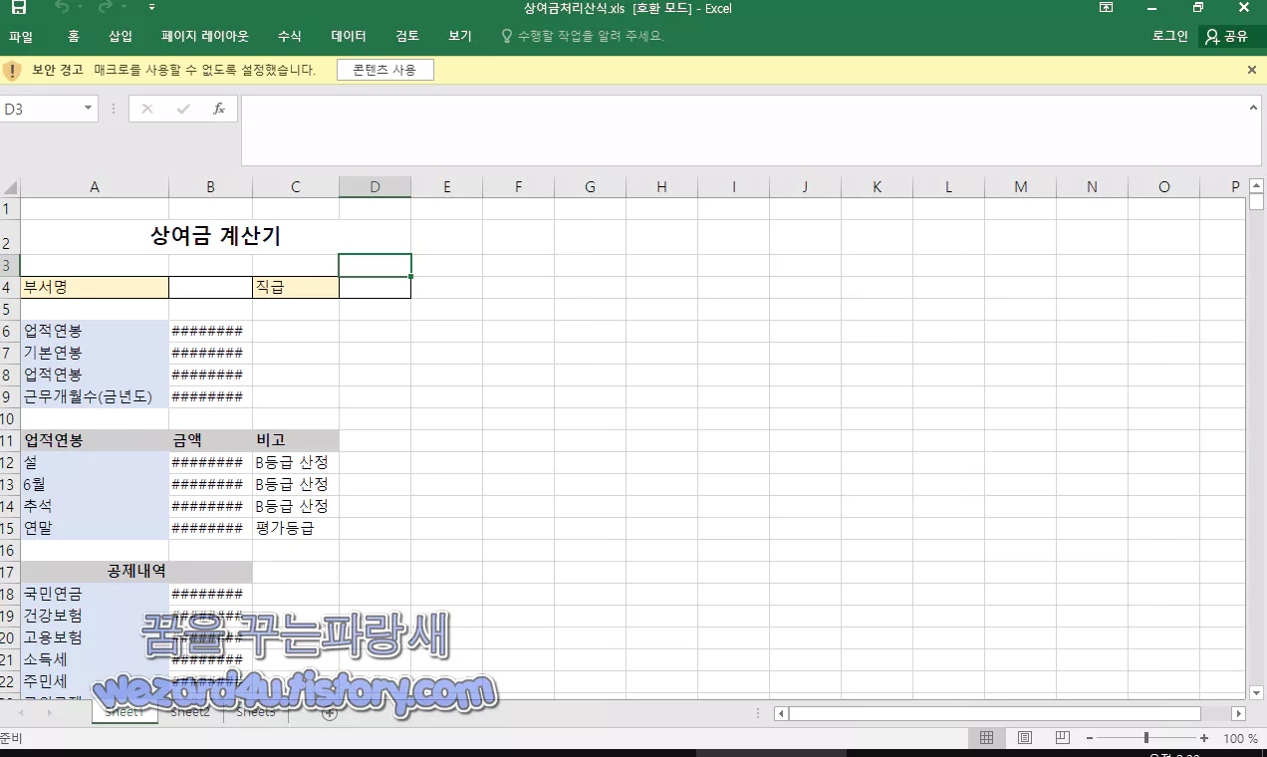Click the security warning shield icon

(12, 71)
